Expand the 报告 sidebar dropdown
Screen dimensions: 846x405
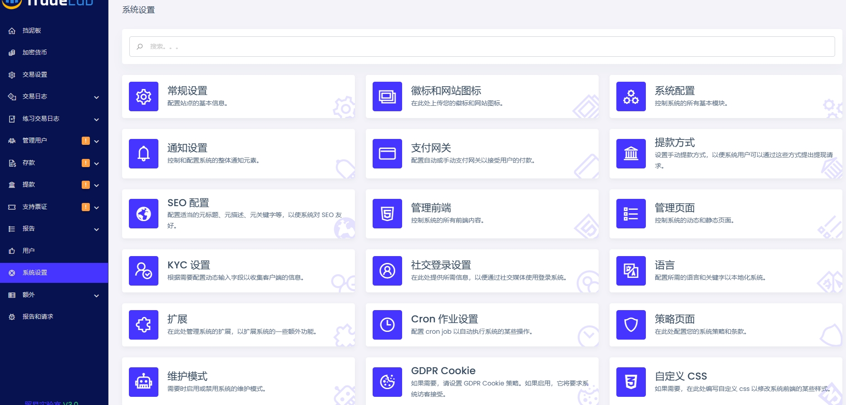[x=96, y=229]
